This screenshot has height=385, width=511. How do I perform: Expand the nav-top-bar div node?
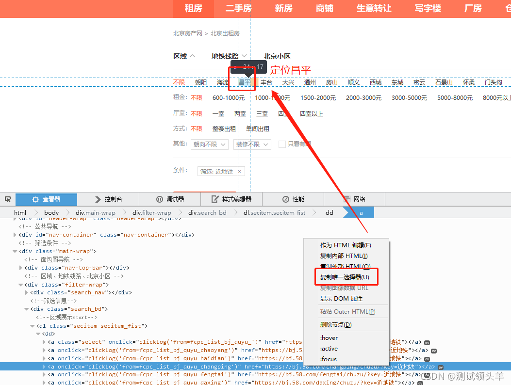[20, 268]
